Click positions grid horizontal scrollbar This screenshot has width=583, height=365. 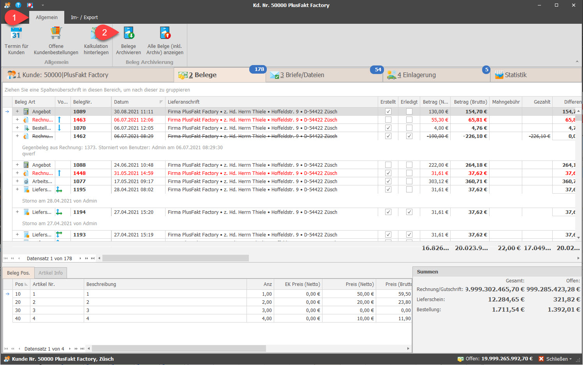click(x=179, y=349)
